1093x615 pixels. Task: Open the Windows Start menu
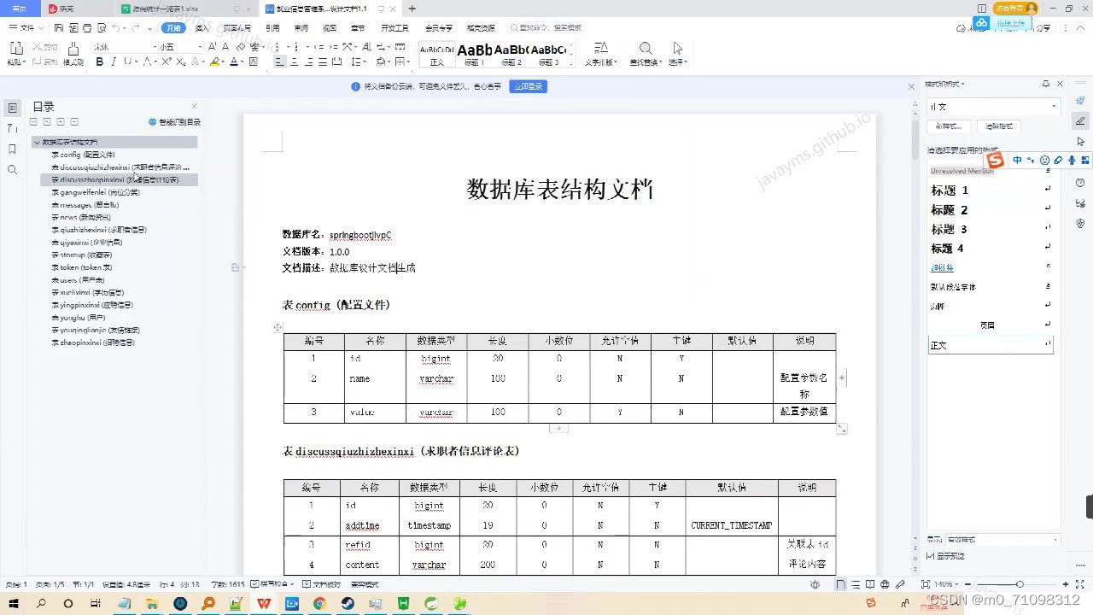click(x=13, y=603)
